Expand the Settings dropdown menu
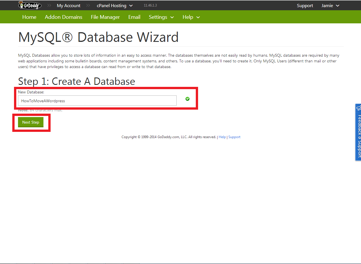Image resolution: width=361 pixels, height=264 pixels. click(161, 17)
